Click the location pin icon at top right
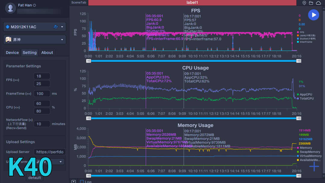This screenshot has width=325, height=183. click(304, 3)
